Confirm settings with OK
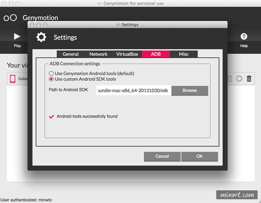 click(x=199, y=156)
